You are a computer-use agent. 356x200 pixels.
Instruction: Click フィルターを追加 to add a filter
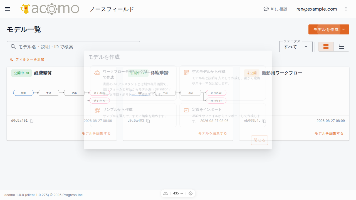tap(27, 59)
